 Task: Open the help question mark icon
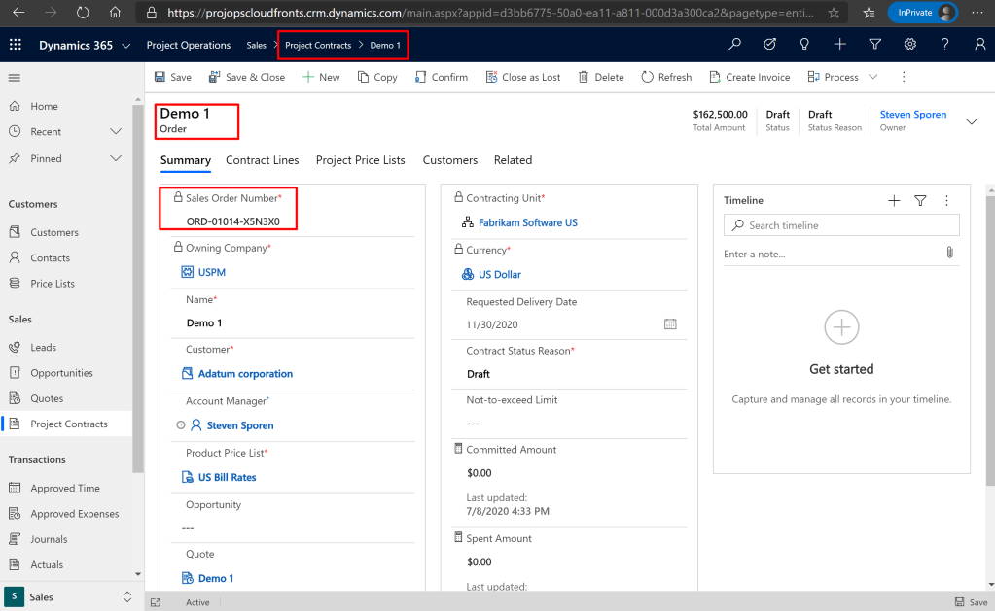(944, 45)
